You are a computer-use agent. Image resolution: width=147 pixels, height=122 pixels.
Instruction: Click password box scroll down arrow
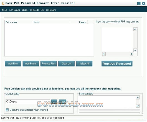(x=135, y=50)
